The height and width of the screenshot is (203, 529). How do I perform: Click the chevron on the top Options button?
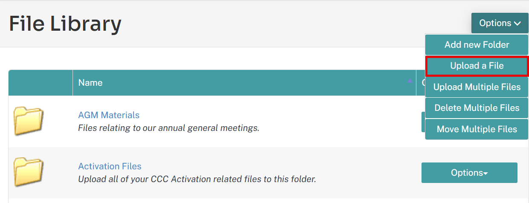(x=517, y=23)
